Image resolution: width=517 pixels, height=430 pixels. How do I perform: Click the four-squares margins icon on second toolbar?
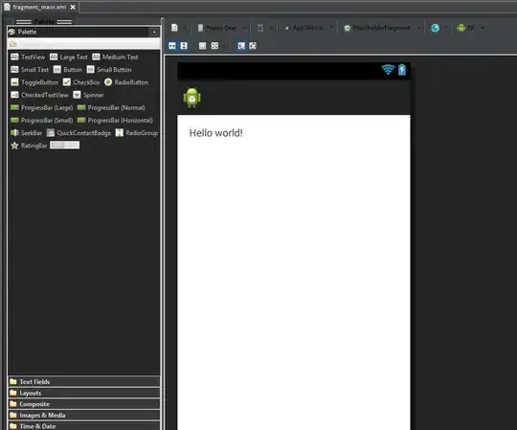pyautogui.click(x=214, y=46)
